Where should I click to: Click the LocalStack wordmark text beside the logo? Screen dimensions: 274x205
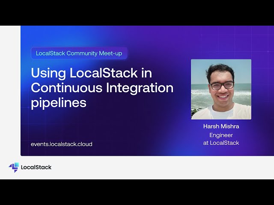[x=36, y=167]
